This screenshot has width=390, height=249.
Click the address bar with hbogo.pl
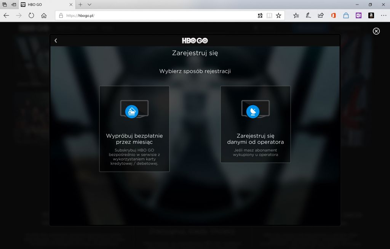(x=159, y=15)
